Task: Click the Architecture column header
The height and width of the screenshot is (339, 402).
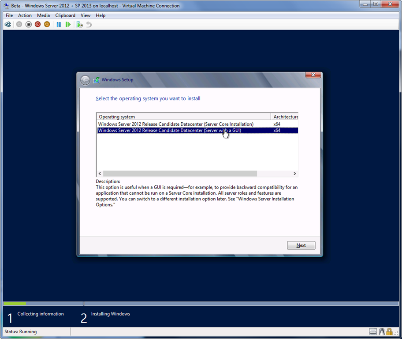Action: pos(285,117)
